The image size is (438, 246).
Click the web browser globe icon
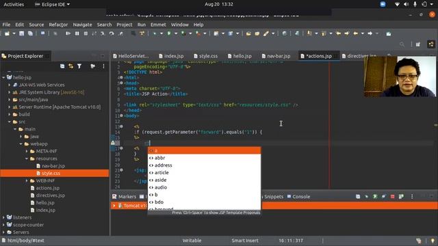click(x=285, y=33)
